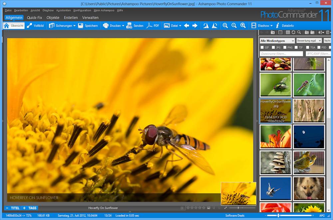Toggle the PNG filter checkbox
The image size is (333, 220).
(x=285, y=48)
